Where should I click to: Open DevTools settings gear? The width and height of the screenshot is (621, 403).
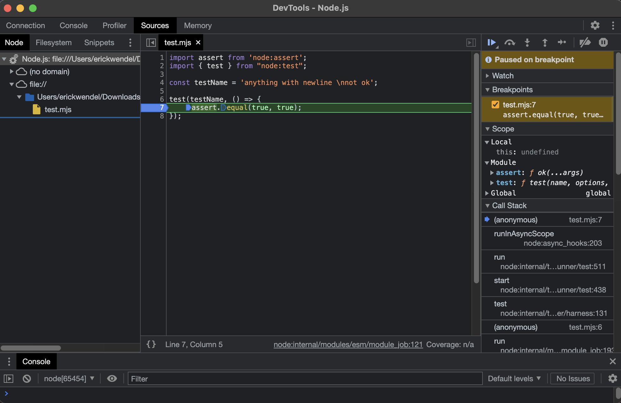pos(595,25)
